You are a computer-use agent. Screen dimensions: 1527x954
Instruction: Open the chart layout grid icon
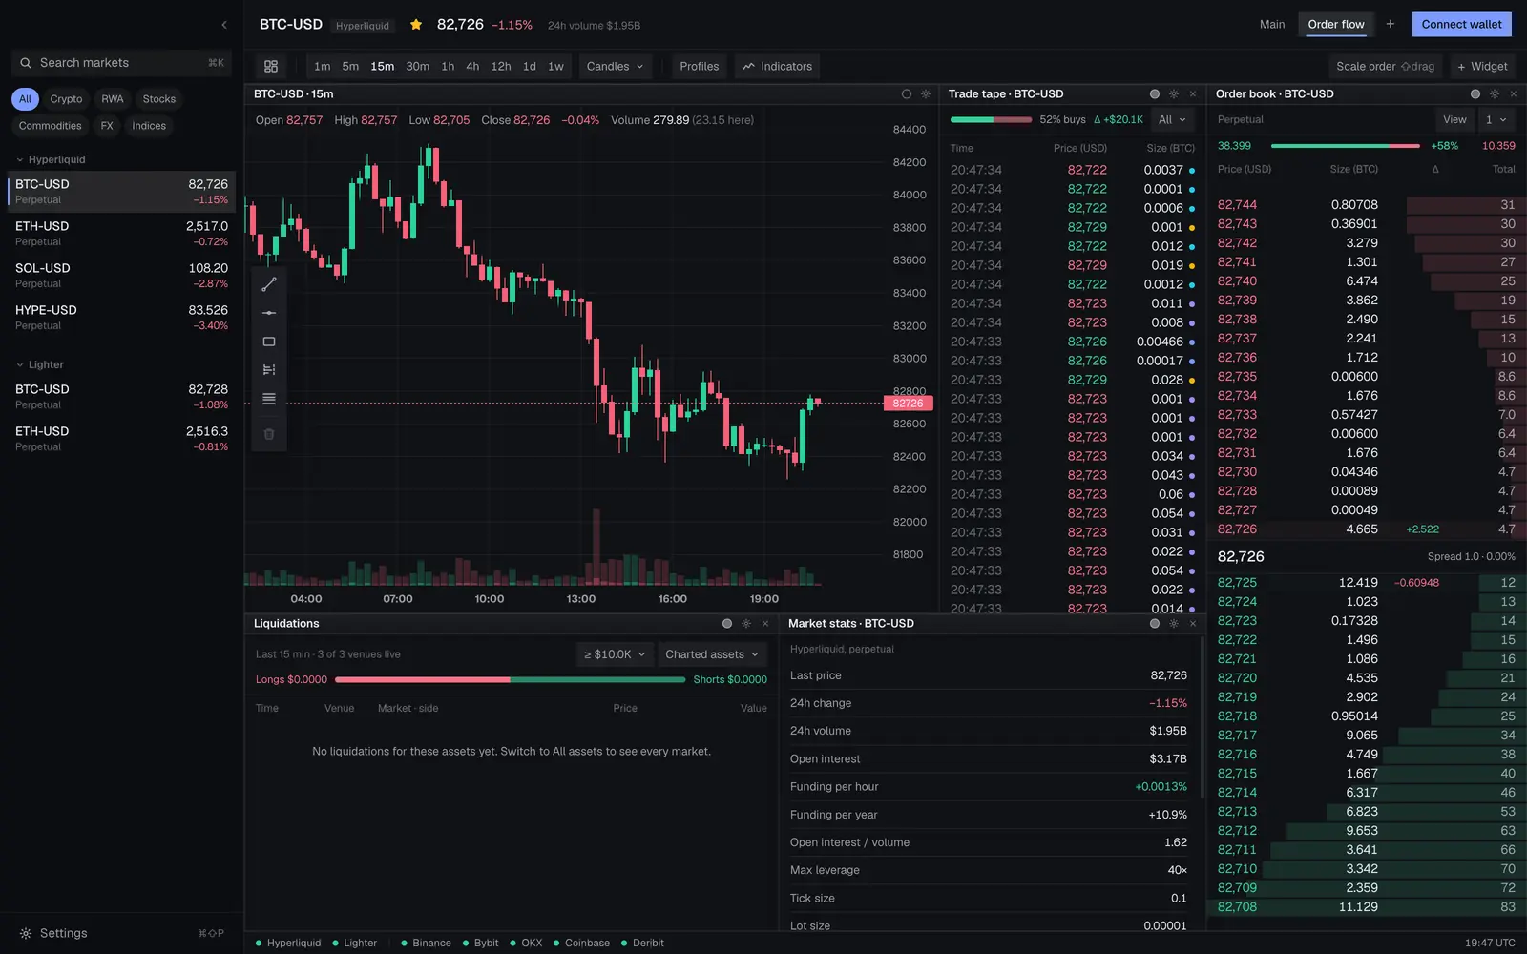pyautogui.click(x=271, y=67)
